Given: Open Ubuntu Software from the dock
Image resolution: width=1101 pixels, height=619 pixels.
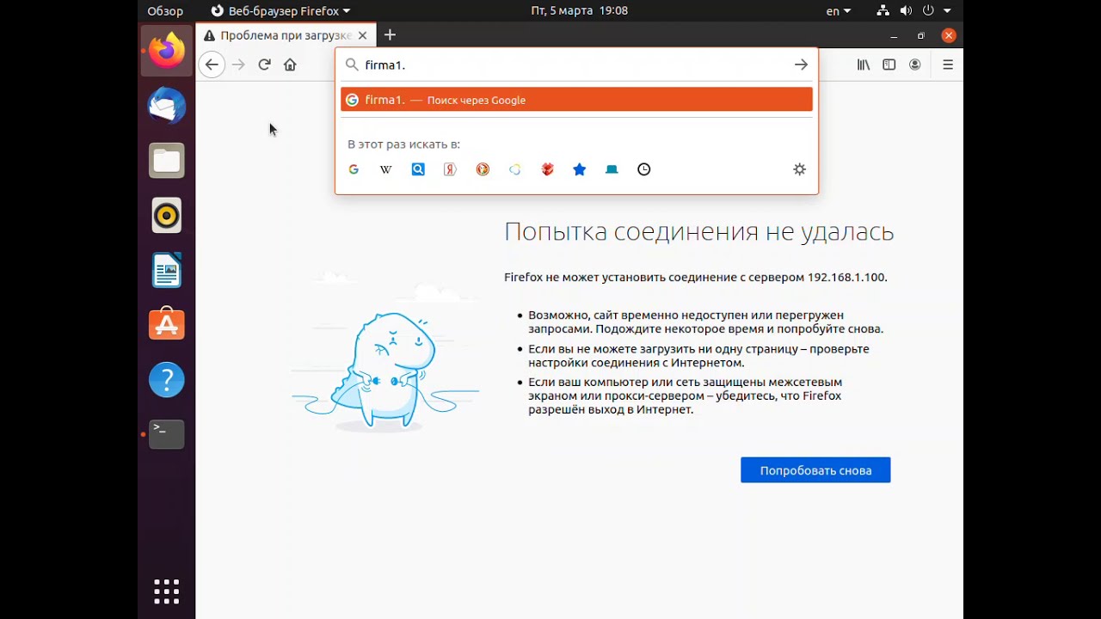Looking at the screenshot, I should pos(167,324).
